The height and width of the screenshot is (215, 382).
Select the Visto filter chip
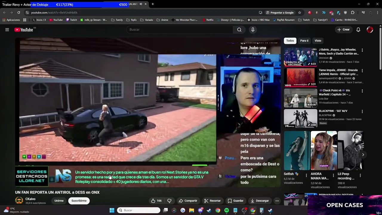click(318, 41)
